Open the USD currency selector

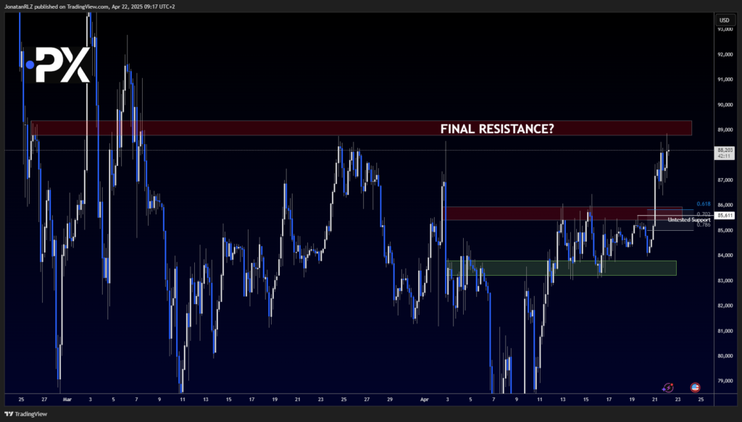tap(725, 20)
